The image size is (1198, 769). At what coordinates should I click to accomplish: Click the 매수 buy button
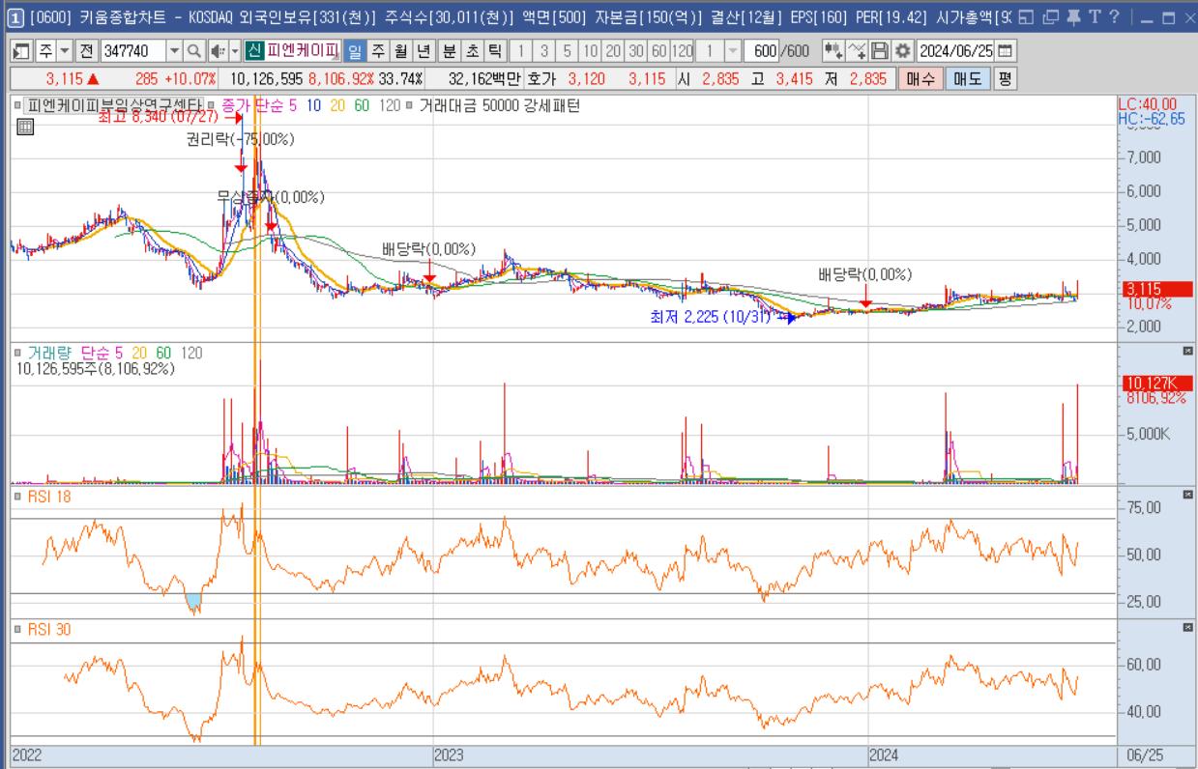coord(920,79)
